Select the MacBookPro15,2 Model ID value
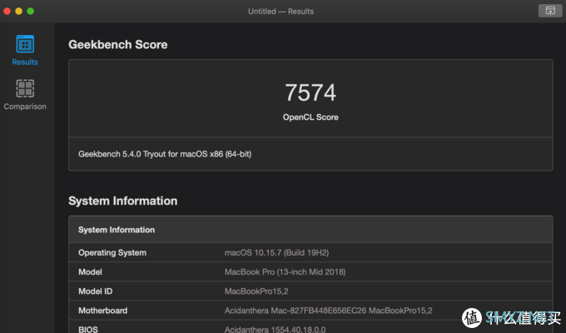Screen dimensions: 566x333 (256, 291)
